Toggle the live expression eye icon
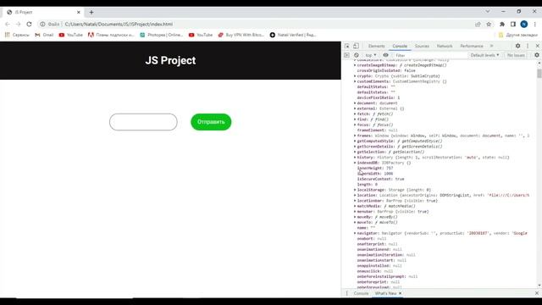The width and height of the screenshot is (542, 305). tap(386, 55)
